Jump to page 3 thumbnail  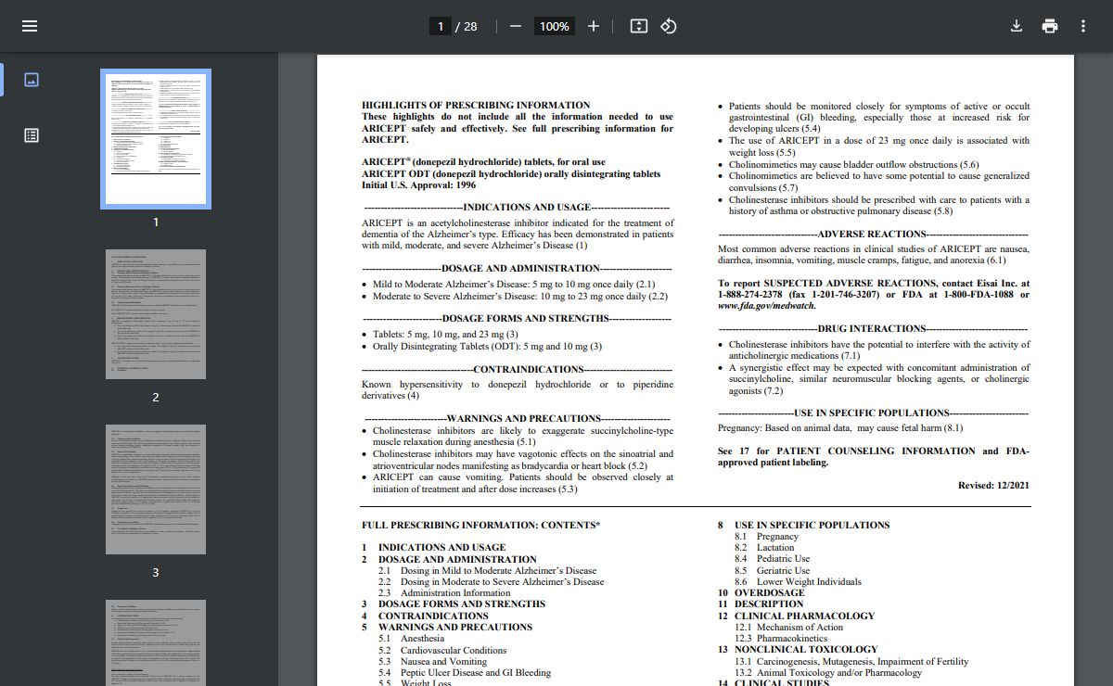click(x=156, y=489)
